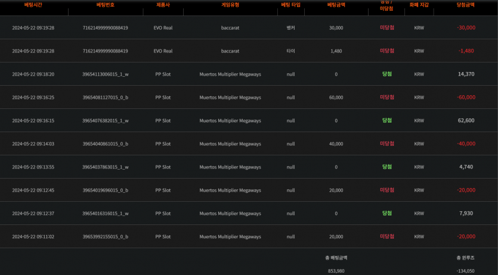Click baccarat in the 타이 row
The height and width of the screenshot is (275, 498).
230,51
